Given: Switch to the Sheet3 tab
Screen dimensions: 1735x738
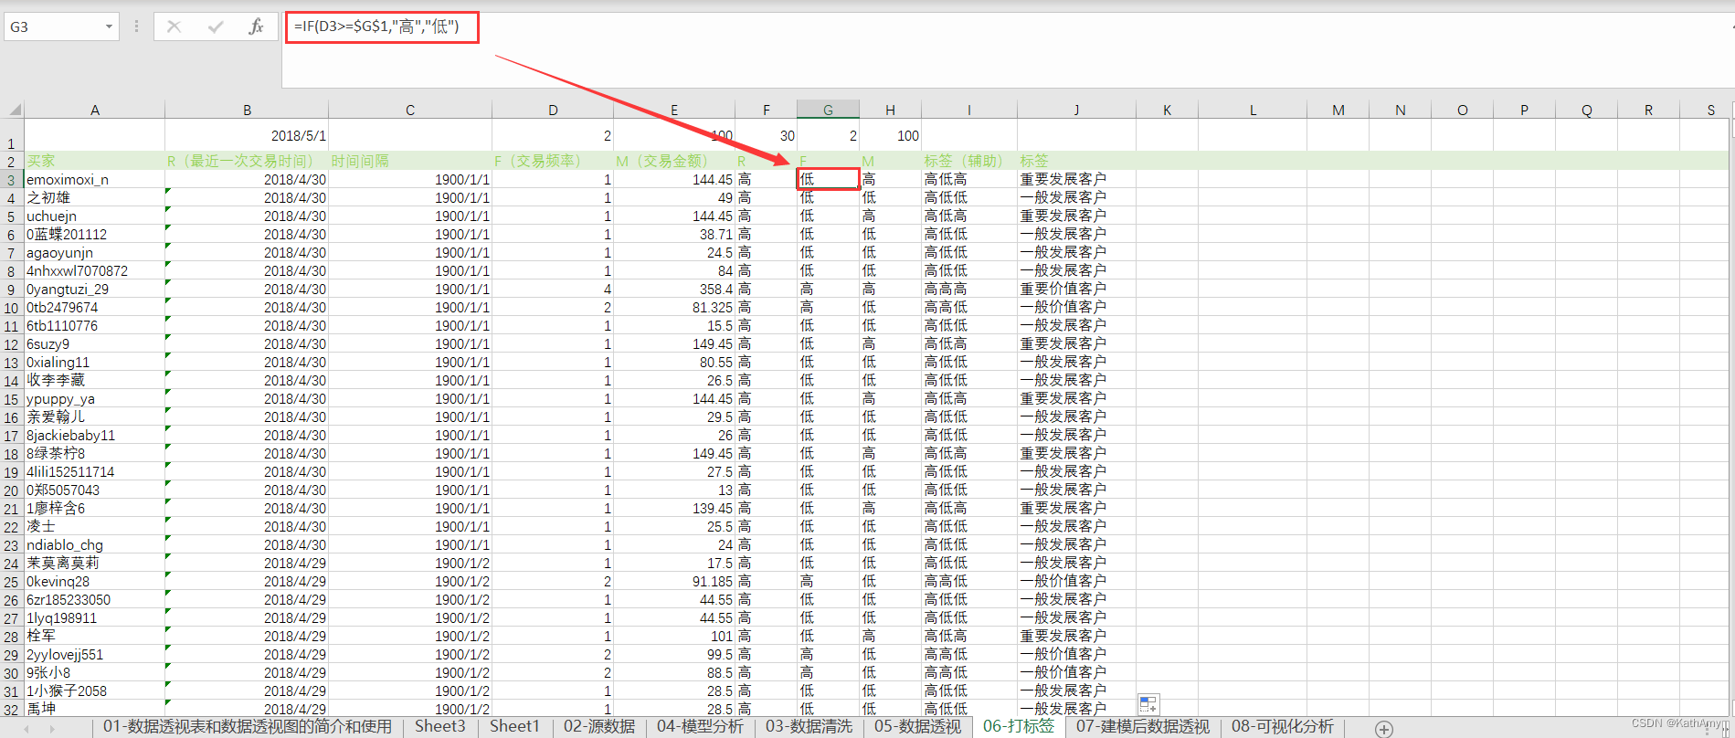Looking at the screenshot, I should (x=439, y=726).
